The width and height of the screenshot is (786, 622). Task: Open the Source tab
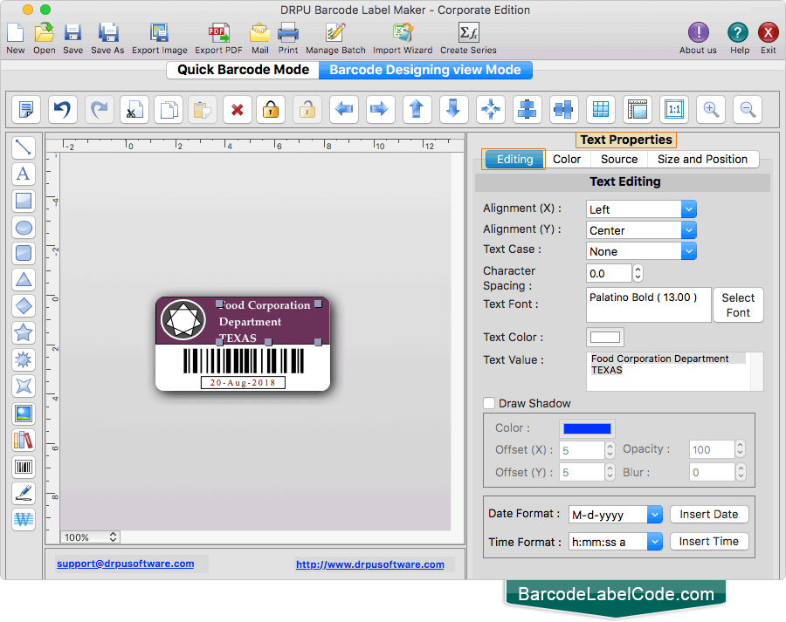click(619, 160)
